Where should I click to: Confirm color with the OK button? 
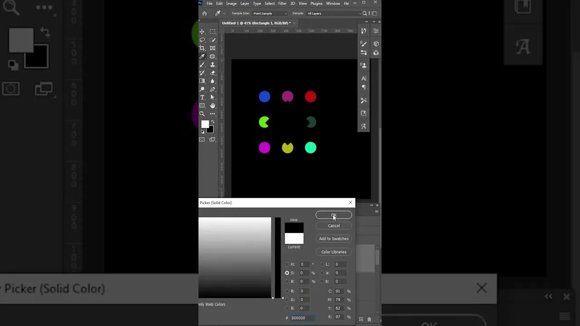333,215
